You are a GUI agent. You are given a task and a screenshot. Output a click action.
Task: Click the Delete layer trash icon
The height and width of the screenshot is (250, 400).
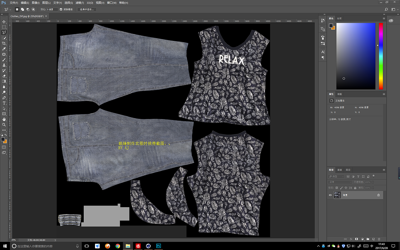click(379, 239)
